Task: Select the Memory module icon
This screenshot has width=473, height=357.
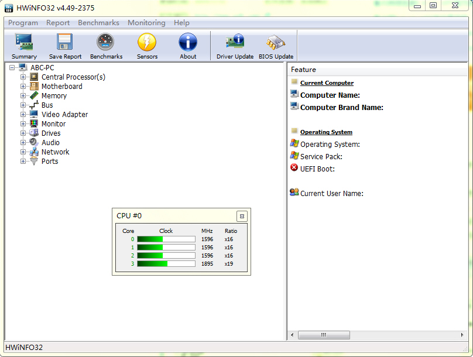Action: (x=34, y=95)
